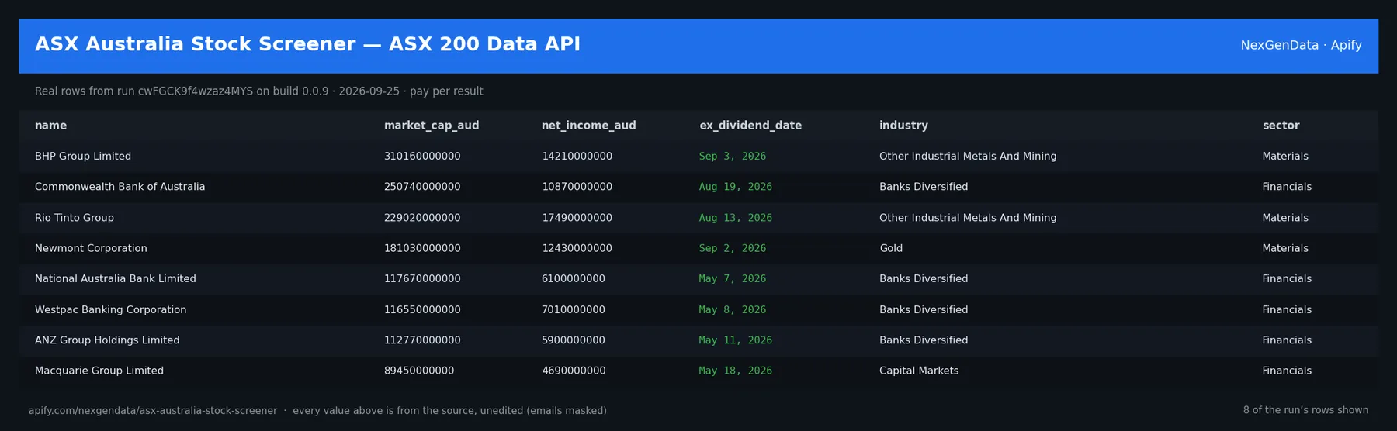This screenshot has width=1397, height=431.
Task: Click net income value 7010000000
Action: (574, 310)
